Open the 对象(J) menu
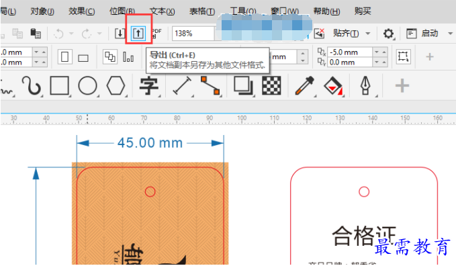The height and width of the screenshot is (268, 456). point(42,11)
